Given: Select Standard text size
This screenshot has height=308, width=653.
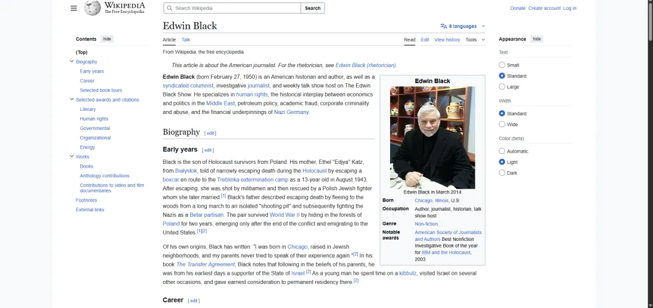Looking at the screenshot, I should point(502,76).
